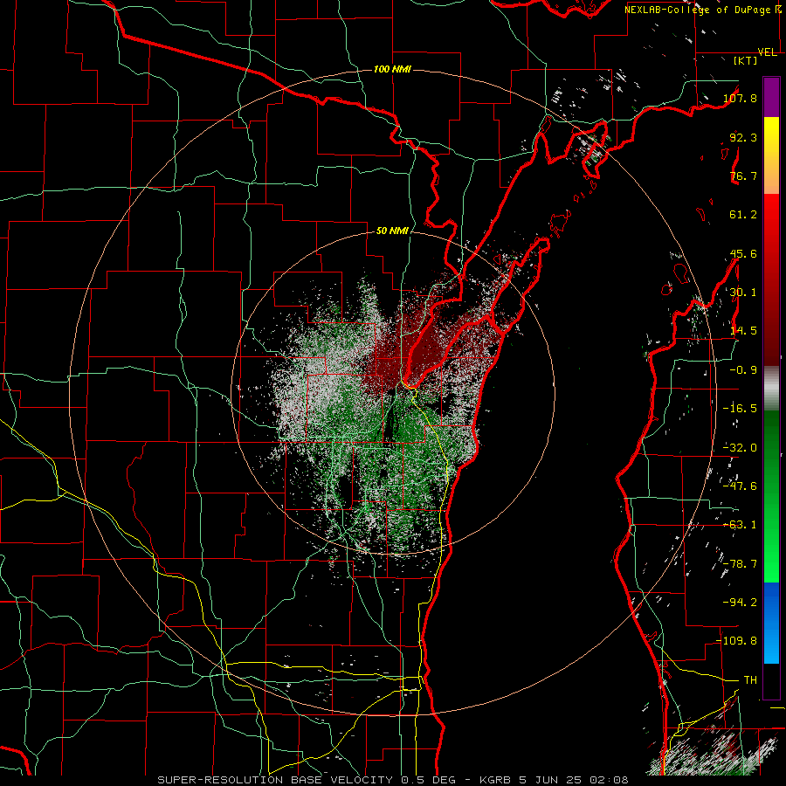Select the 30.1 value in velocity legend
Image resolution: width=786 pixels, height=786 pixels.
pyautogui.click(x=743, y=293)
